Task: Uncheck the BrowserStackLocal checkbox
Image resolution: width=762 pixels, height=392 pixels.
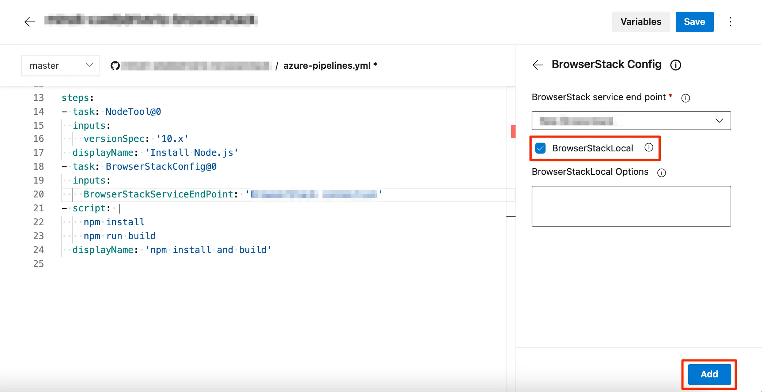Action: tap(540, 148)
